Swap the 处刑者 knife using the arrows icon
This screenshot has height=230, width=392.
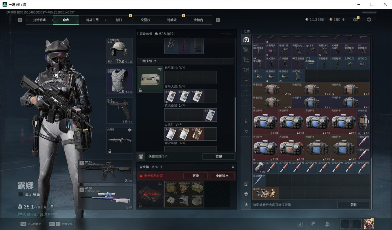(130, 130)
